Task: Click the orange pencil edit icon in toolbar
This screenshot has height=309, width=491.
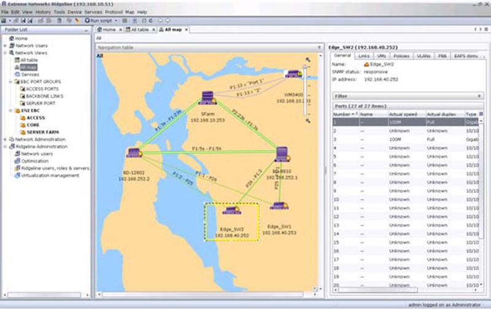Action: click(x=77, y=21)
